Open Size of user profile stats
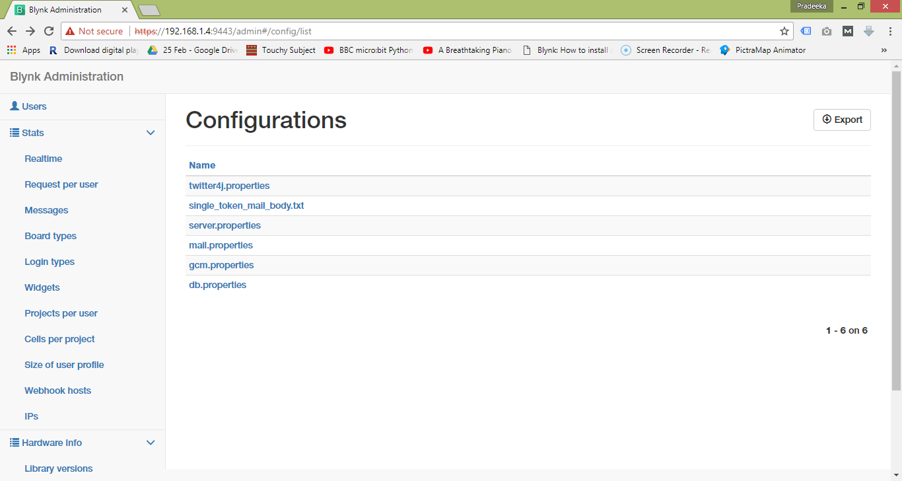The width and height of the screenshot is (902, 481). pyautogui.click(x=64, y=365)
